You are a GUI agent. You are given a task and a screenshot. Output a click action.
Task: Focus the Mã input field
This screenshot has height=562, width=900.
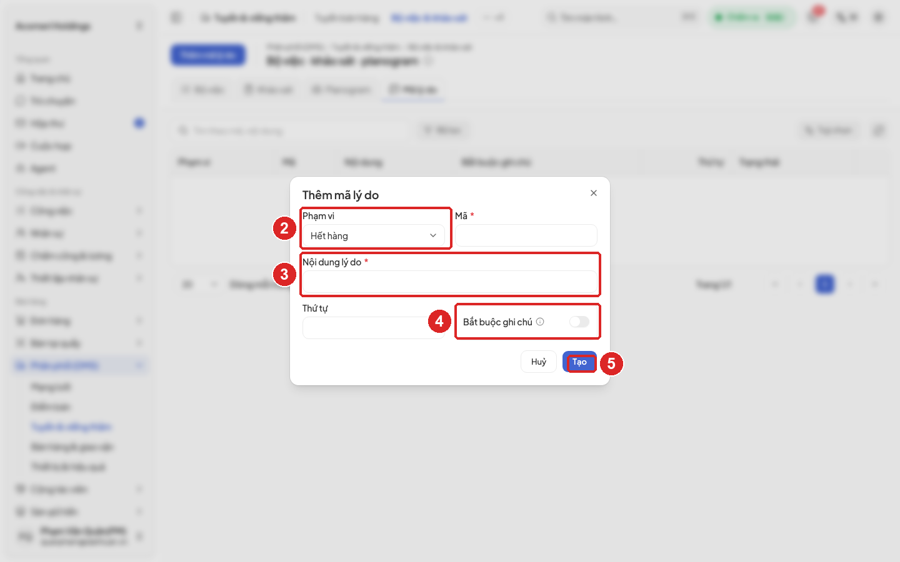tap(526, 235)
